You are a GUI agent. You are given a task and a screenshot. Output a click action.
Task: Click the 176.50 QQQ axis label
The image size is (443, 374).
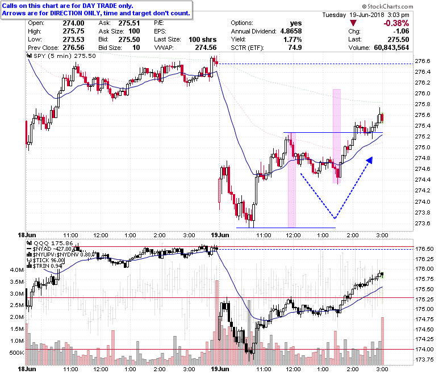(424, 249)
